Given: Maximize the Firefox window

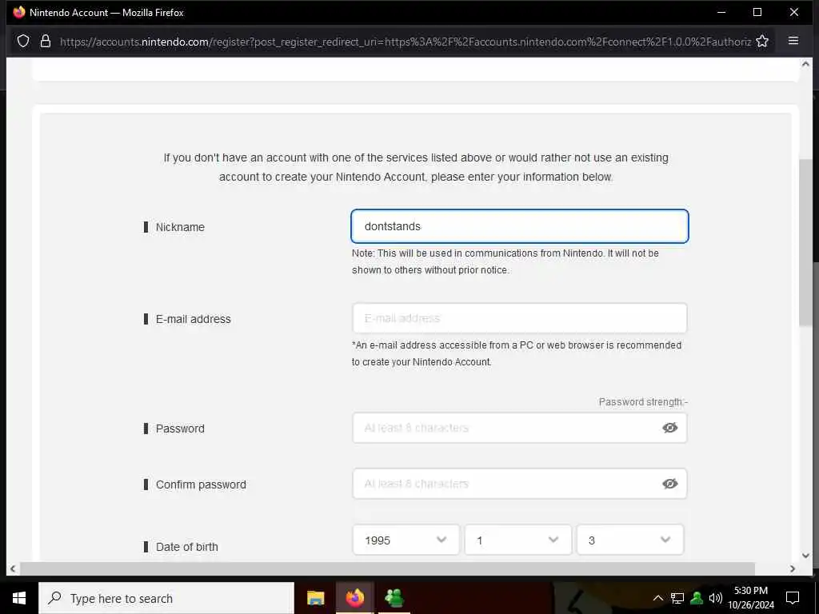Looking at the screenshot, I should (757, 12).
